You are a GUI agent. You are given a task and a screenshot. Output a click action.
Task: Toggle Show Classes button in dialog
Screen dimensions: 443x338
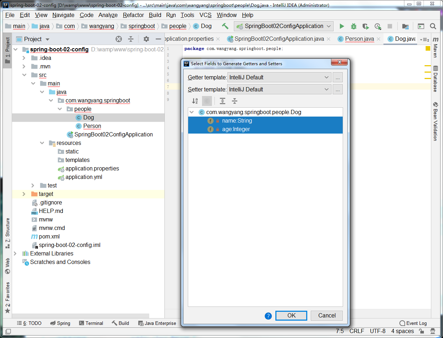[x=207, y=101]
